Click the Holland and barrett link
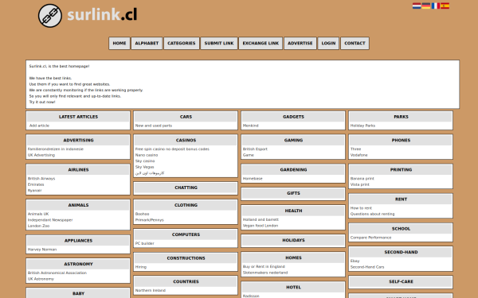Image resolution: width=478 pixels, height=298 pixels. [x=261, y=219]
